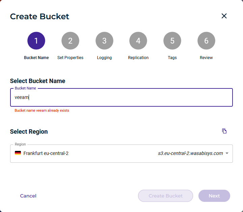Open step 5 circle icon
This screenshot has width=243, height=212.
pos(172,41)
